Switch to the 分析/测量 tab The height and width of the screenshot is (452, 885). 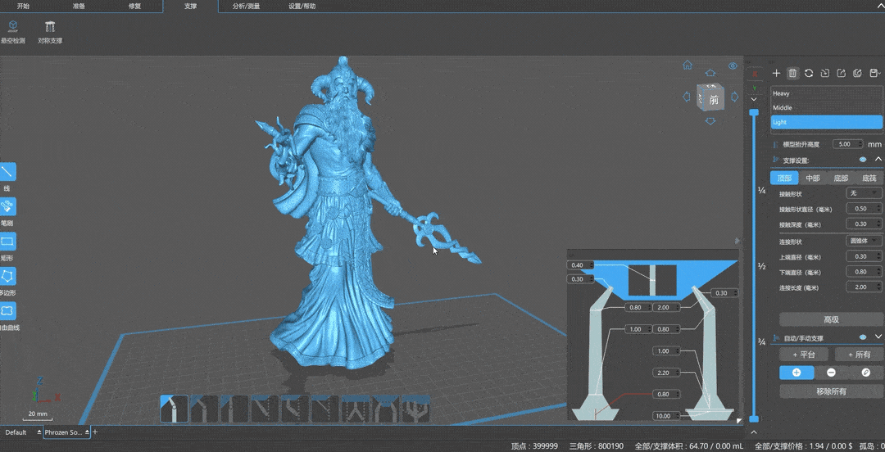point(247,6)
